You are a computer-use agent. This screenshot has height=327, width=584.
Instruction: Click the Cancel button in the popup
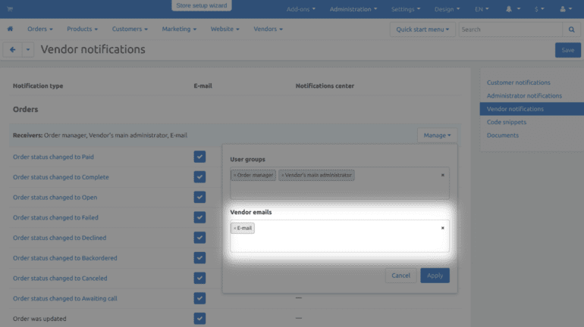click(400, 276)
